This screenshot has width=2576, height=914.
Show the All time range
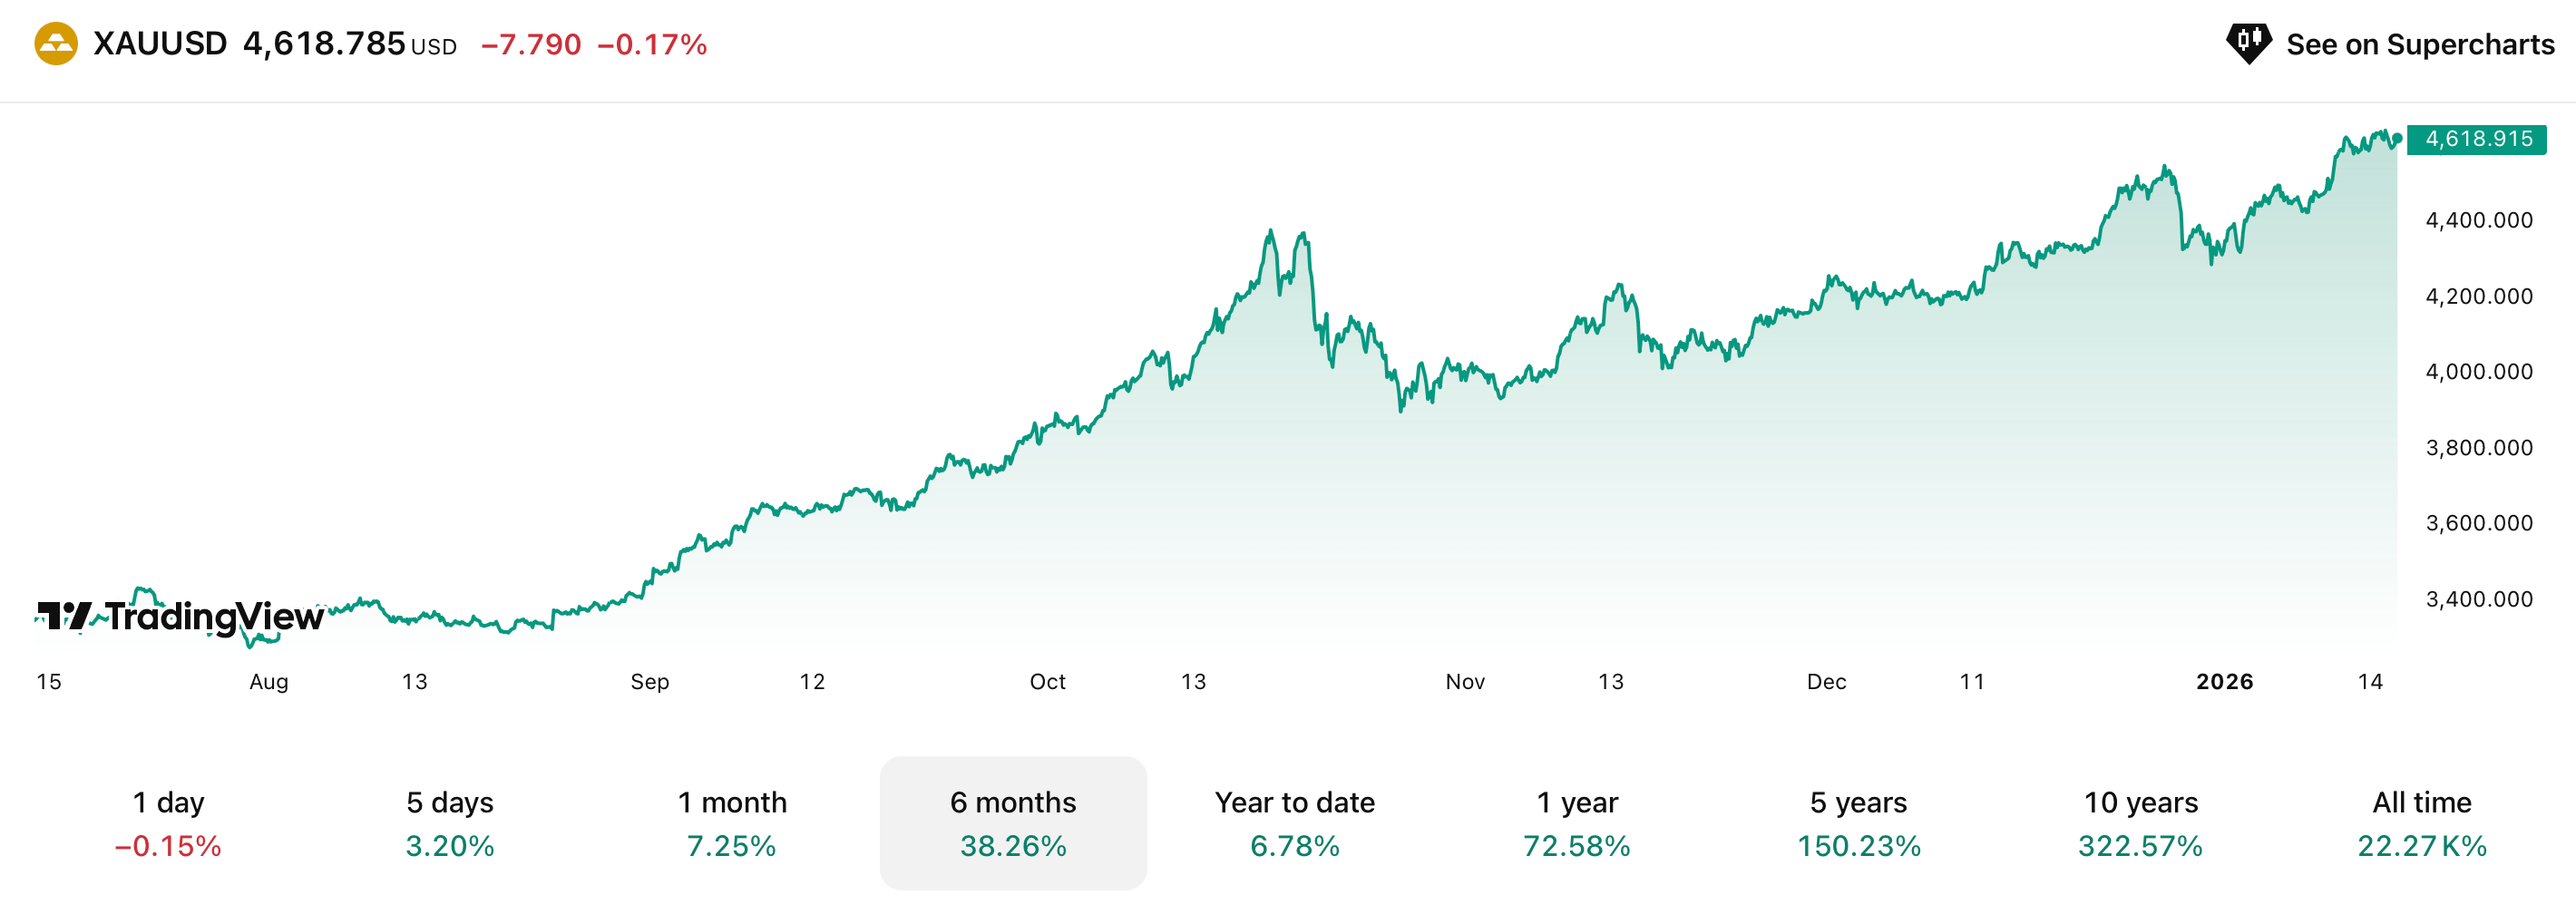[x=2422, y=823]
